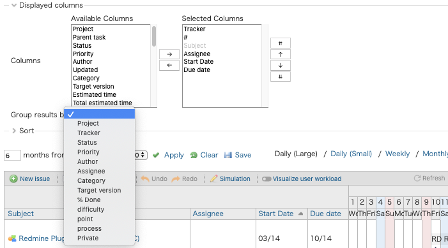Viewport: 448px width, 248px height.
Task: Move column to top with double up arrow
Action: [x=281, y=43]
